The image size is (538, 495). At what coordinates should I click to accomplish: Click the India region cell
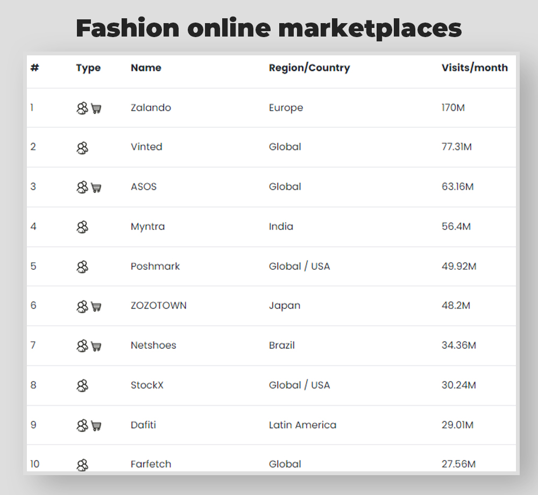tap(281, 227)
